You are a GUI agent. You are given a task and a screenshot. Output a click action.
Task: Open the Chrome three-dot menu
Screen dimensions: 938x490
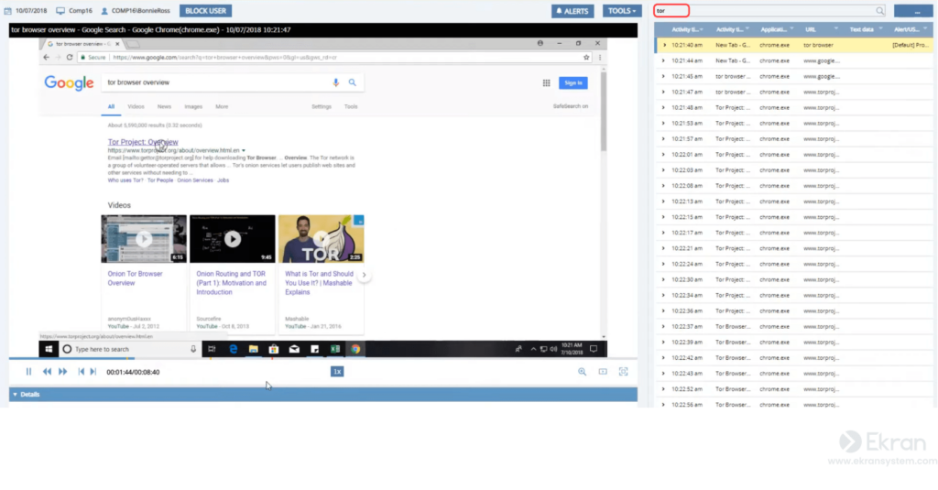point(600,58)
